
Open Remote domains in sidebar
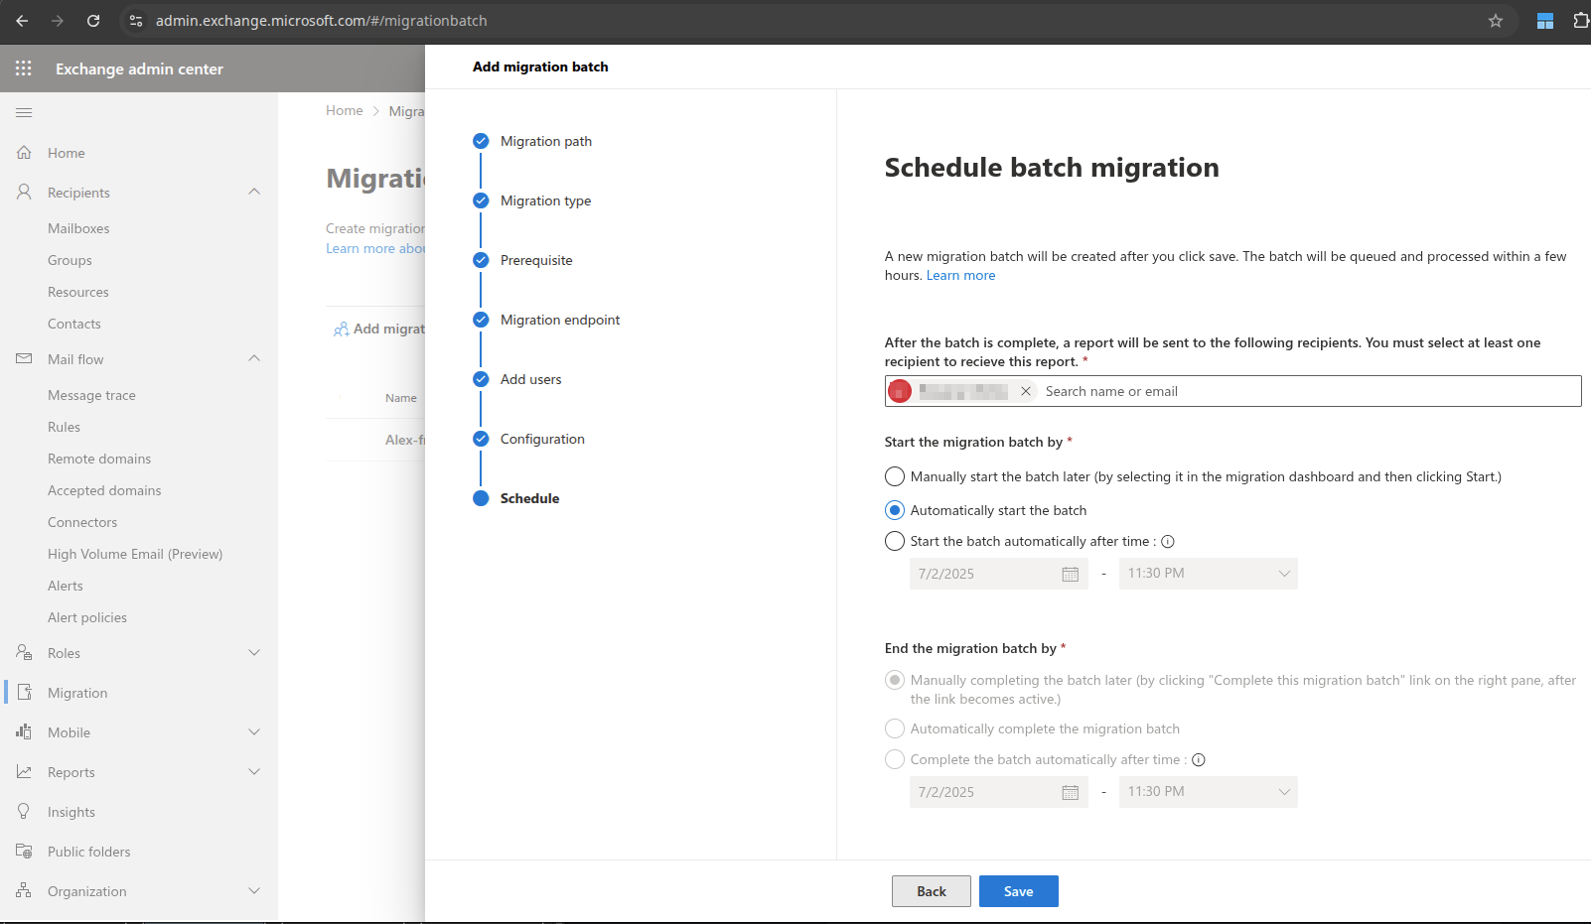[99, 459]
